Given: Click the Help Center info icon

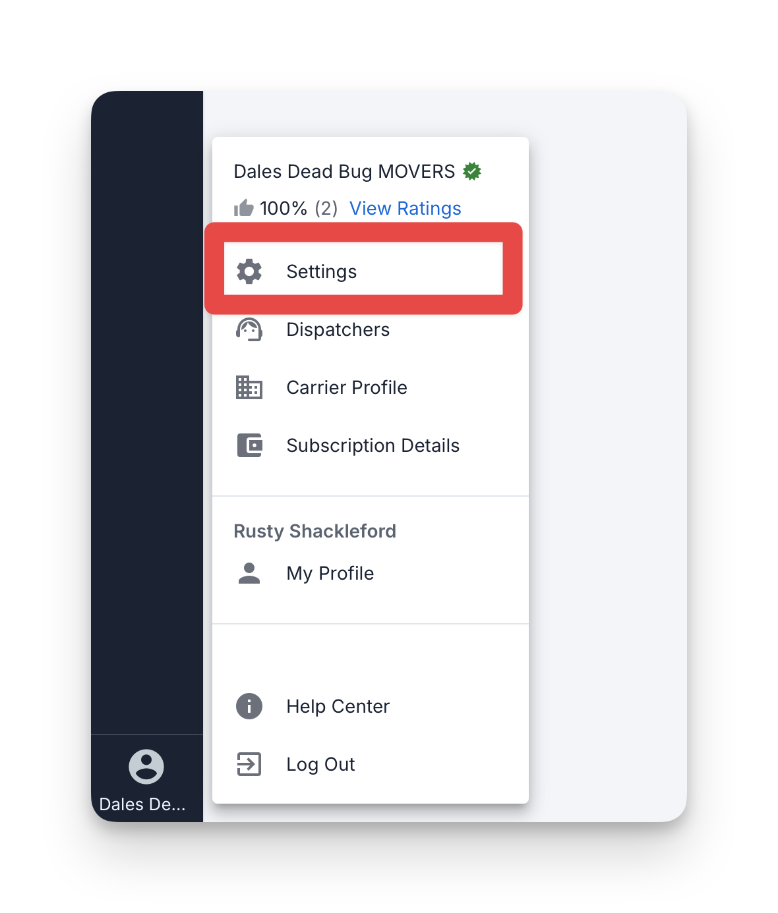Looking at the screenshot, I should tap(249, 706).
